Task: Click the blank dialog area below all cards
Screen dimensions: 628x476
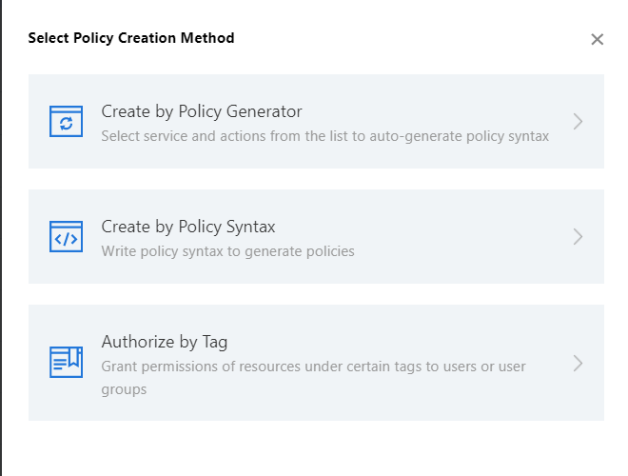Action: pos(314,447)
